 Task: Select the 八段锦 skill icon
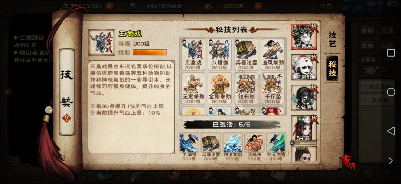point(219,54)
